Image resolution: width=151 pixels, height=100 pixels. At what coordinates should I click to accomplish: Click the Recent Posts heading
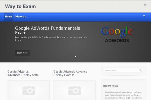pyautogui.click(x=110, y=86)
